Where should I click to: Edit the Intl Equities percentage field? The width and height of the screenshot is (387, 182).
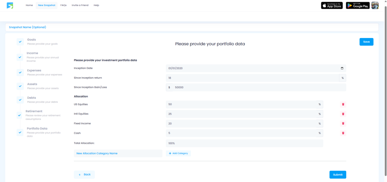[241, 114]
